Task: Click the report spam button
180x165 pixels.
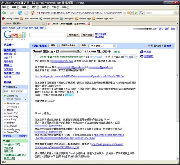Action: [x=68, y=46]
